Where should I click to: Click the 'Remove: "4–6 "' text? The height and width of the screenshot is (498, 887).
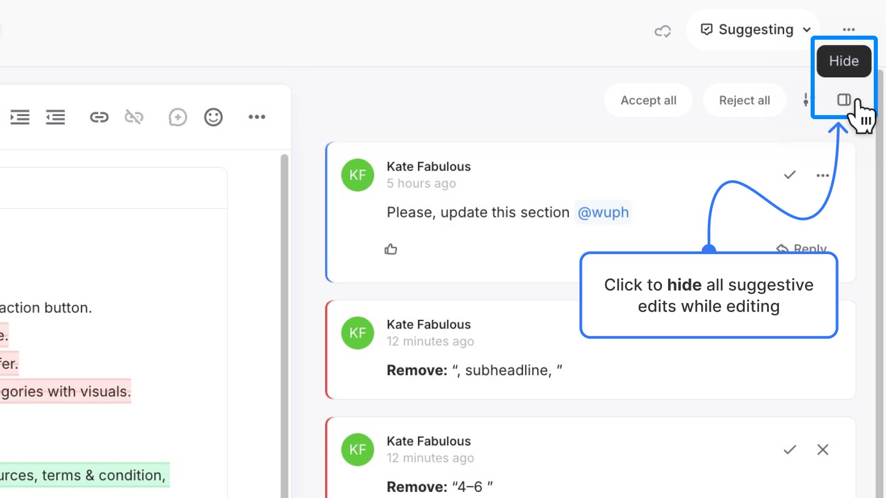coord(439,487)
